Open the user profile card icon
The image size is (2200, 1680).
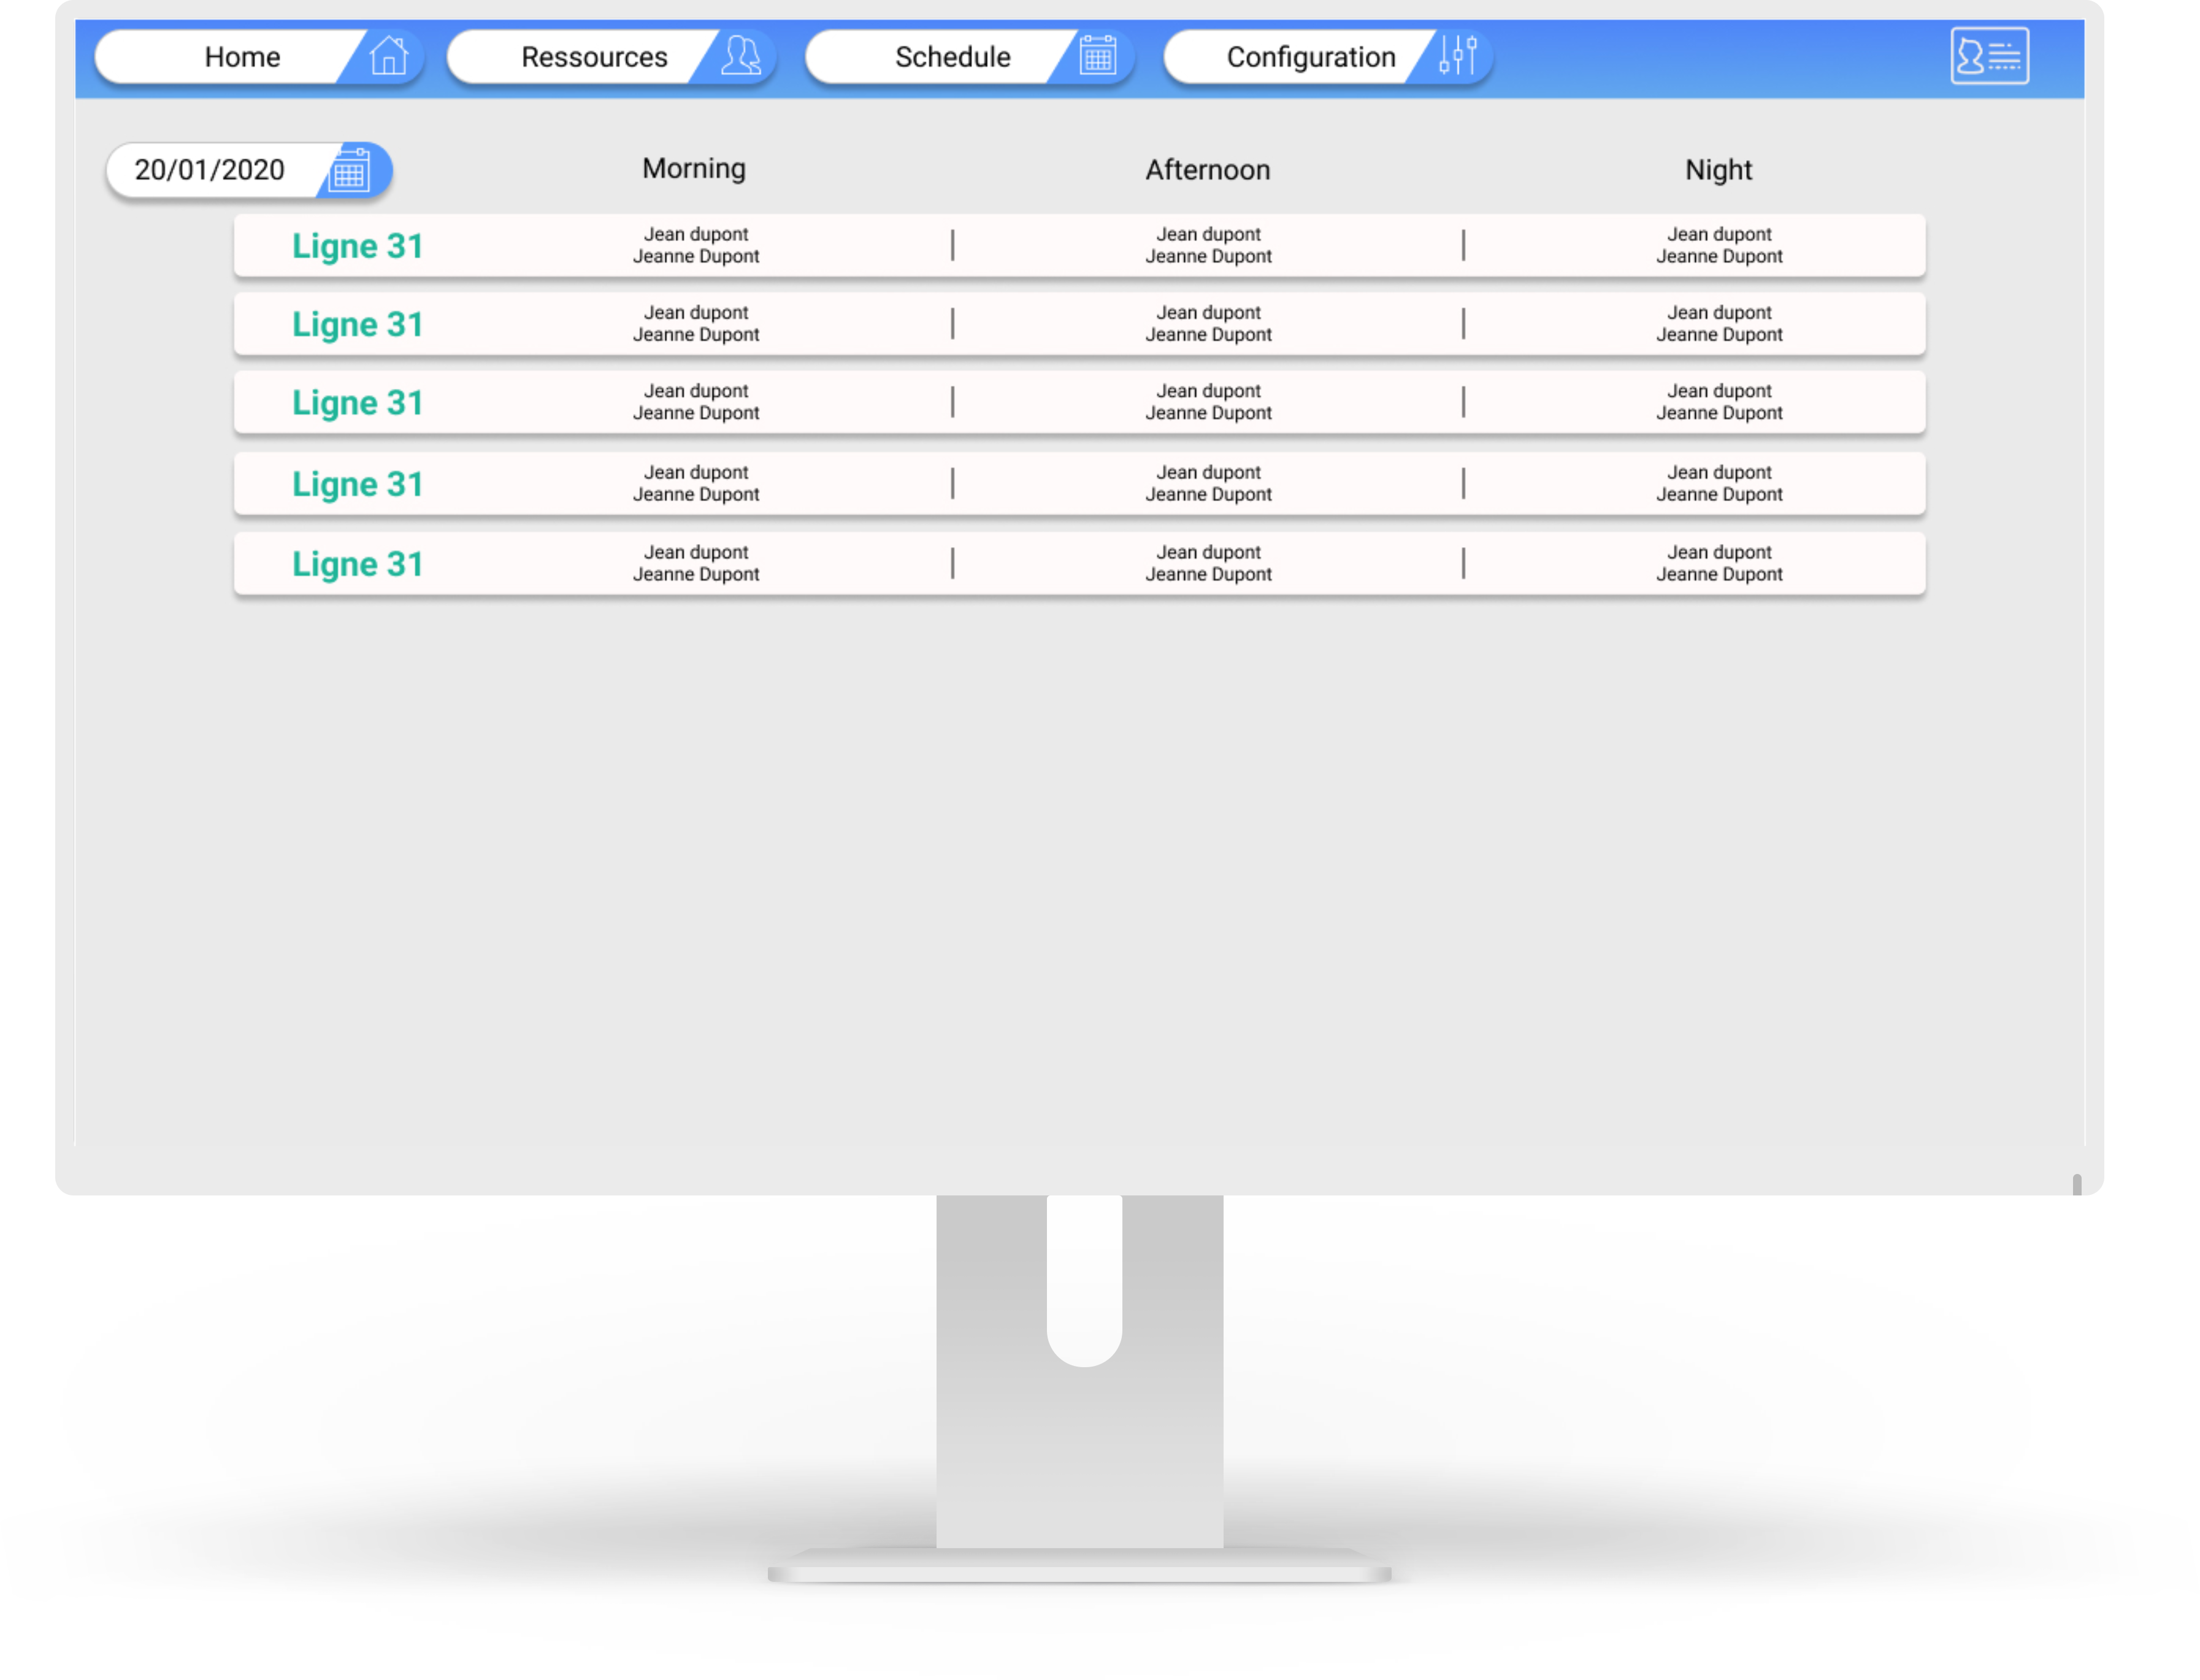[1989, 56]
